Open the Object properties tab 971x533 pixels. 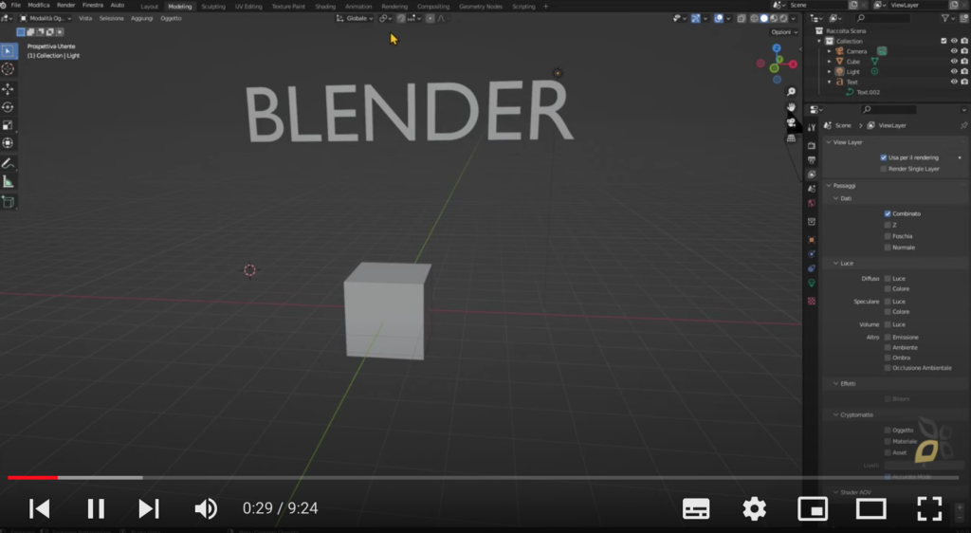click(812, 240)
